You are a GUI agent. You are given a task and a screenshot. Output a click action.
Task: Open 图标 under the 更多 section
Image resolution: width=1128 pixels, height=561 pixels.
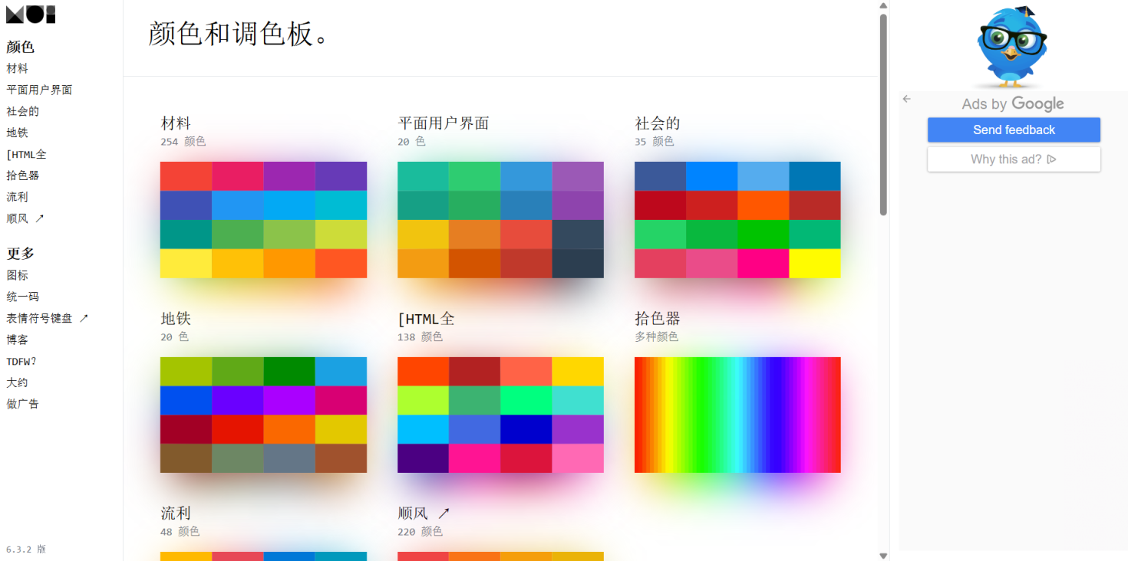[x=17, y=274]
